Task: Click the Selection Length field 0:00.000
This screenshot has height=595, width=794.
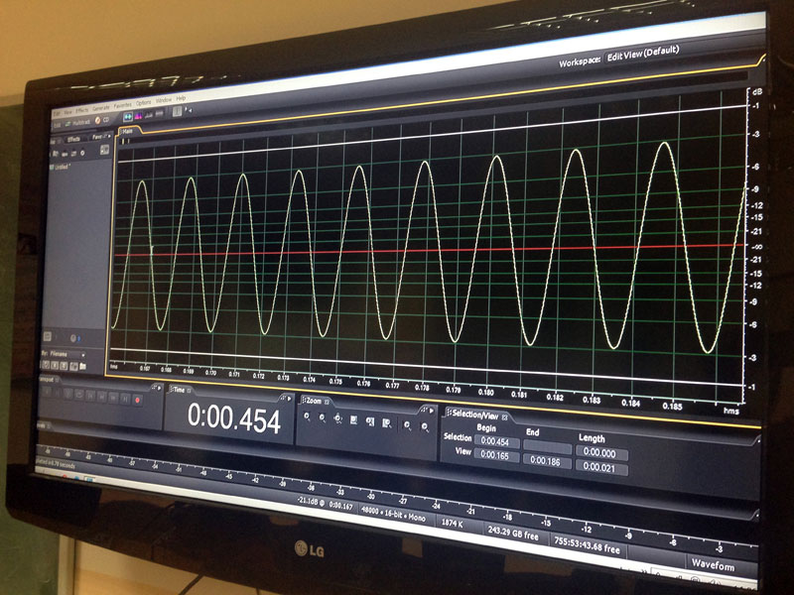Action: [x=601, y=453]
